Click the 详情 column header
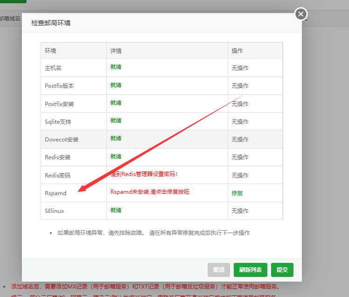This screenshot has width=349, height=297. 116,51
